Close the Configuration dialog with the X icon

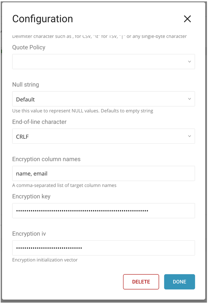point(187,19)
